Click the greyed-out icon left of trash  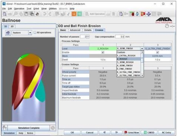click(108, 14)
